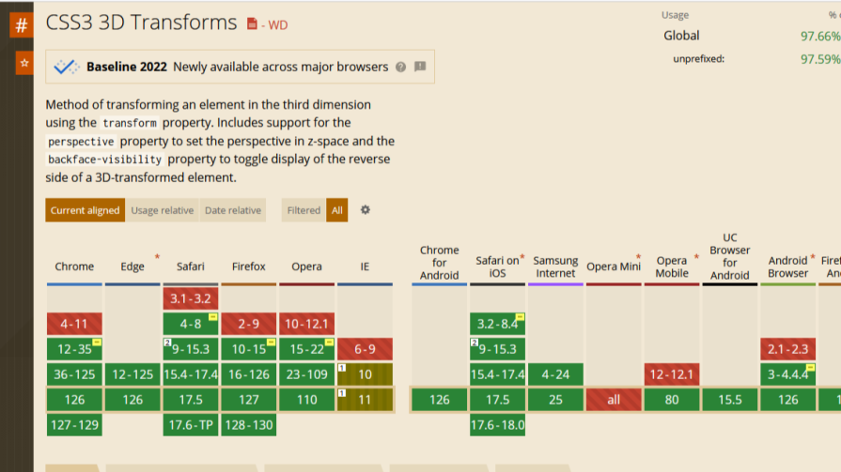Click the WD status link
This screenshot has width=841, height=472.
[x=278, y=24]
